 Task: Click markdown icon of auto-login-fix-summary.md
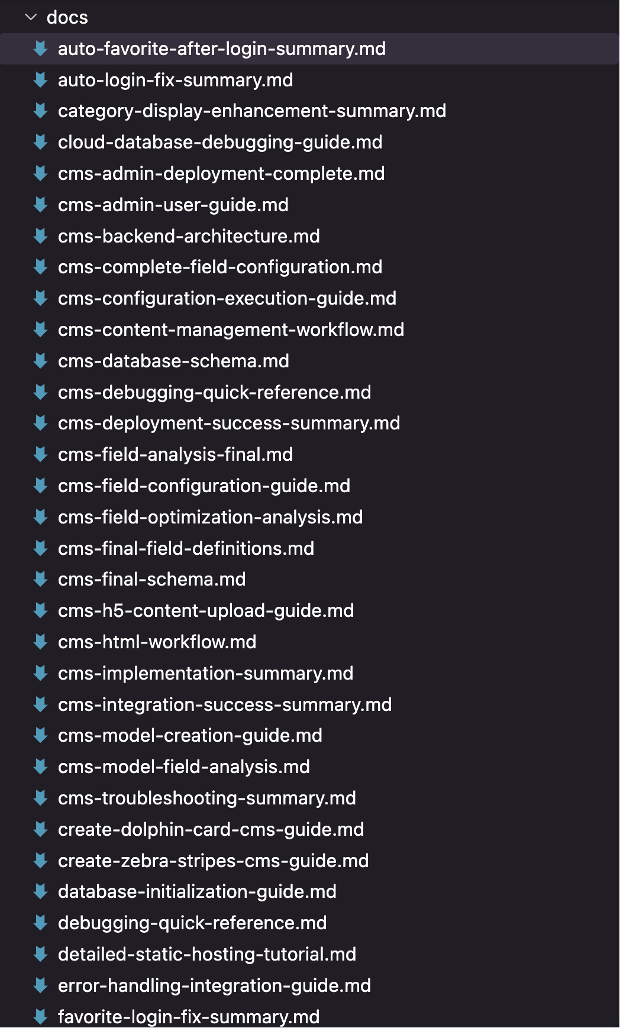(41, 80)
